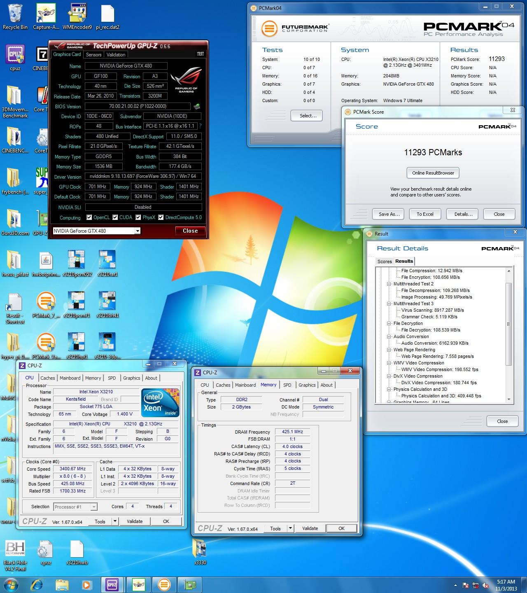Open Windows Start button
The width and height of the screenshot is (527, 593).
[11, 584]
